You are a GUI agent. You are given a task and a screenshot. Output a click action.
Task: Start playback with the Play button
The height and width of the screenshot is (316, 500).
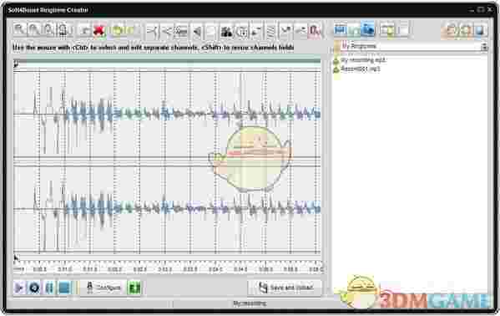(x=19, y=288)
